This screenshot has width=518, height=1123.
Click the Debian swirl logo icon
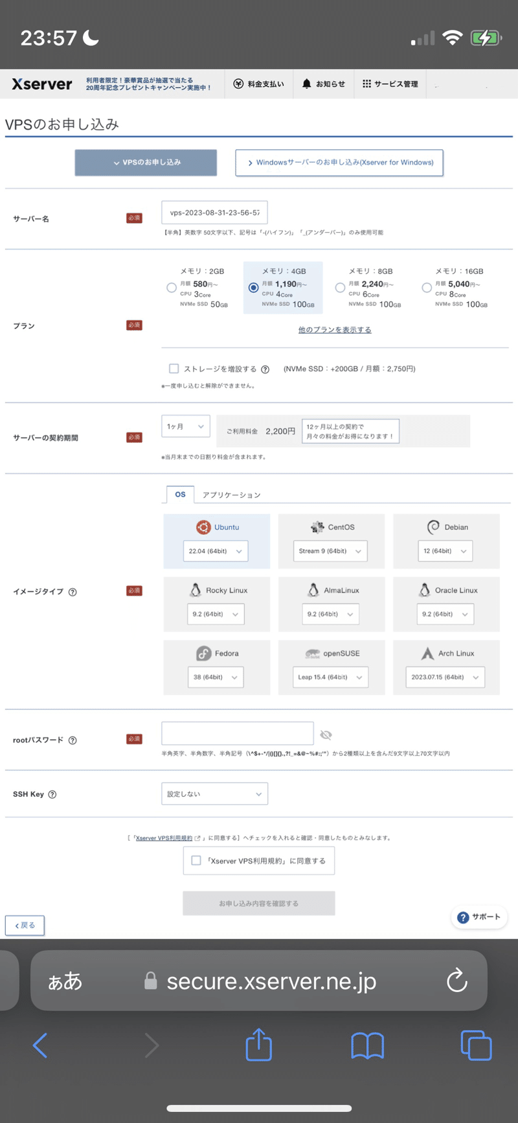[433, 527]
